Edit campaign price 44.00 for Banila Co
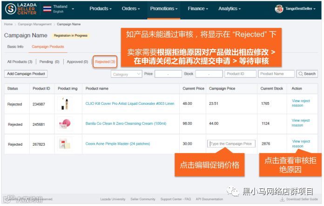 pyautogui.click(x=214, y=123)
